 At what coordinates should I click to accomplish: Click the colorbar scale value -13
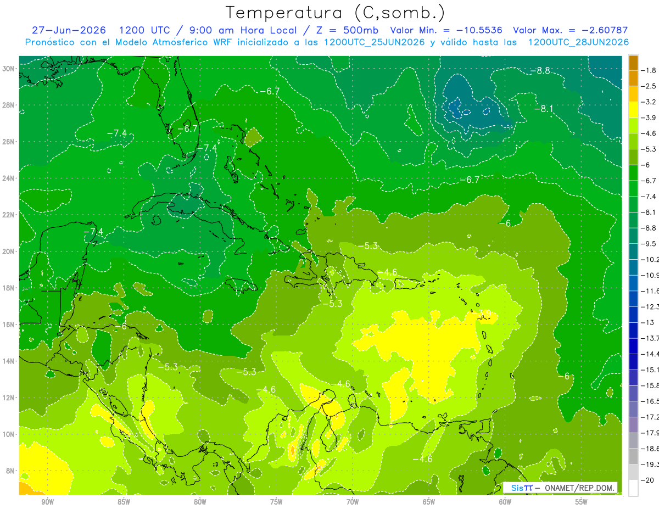tap(648, 322)
